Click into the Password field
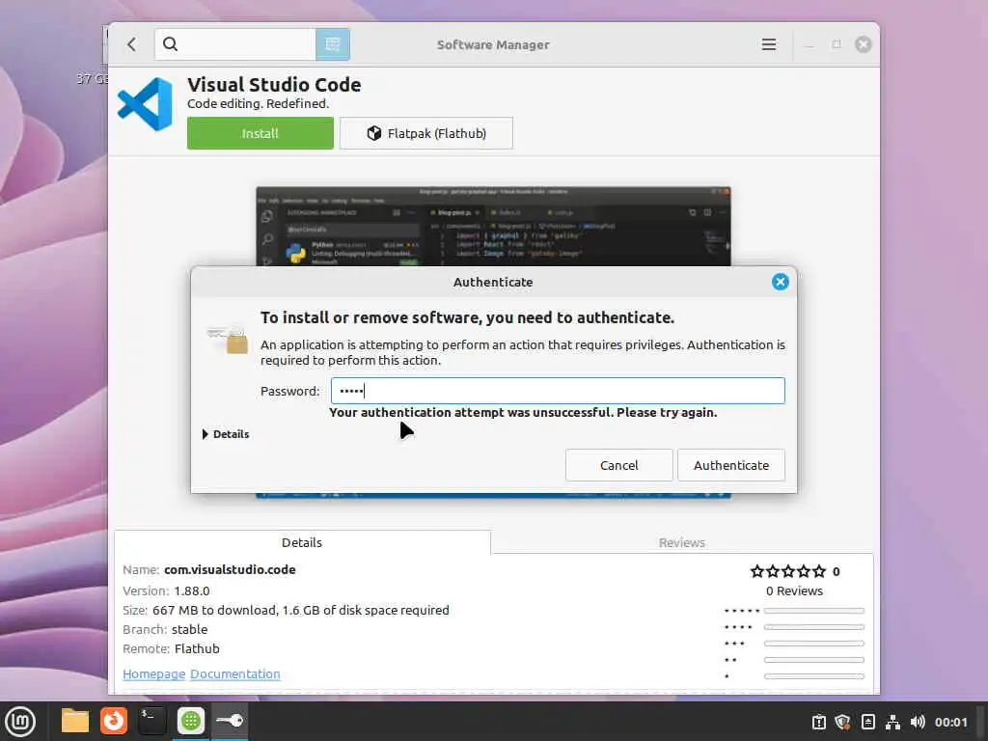This screenshot has height=741, width=988. pyautogui.click(x=558, y=391)
